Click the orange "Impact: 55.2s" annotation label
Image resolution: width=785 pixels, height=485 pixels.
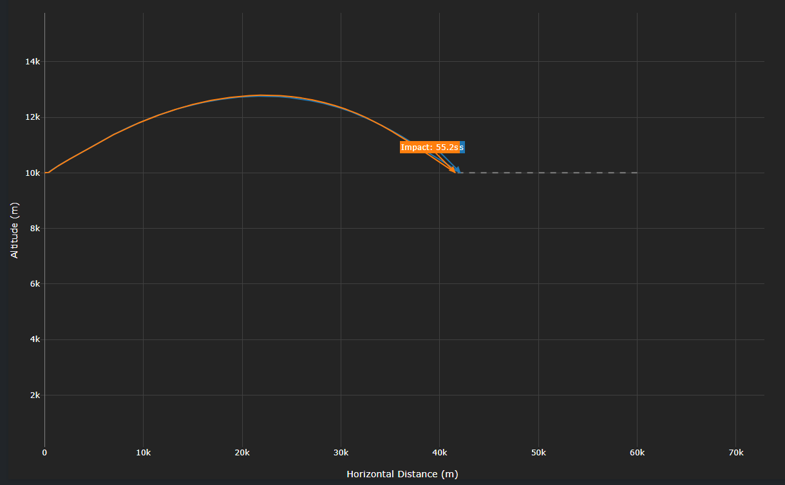pyautogui.click(x=429, y=147)
